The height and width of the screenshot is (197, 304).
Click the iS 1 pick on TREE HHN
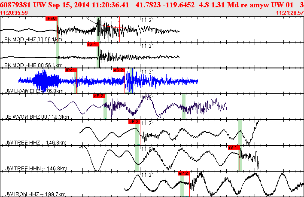(x=234, y=148)
